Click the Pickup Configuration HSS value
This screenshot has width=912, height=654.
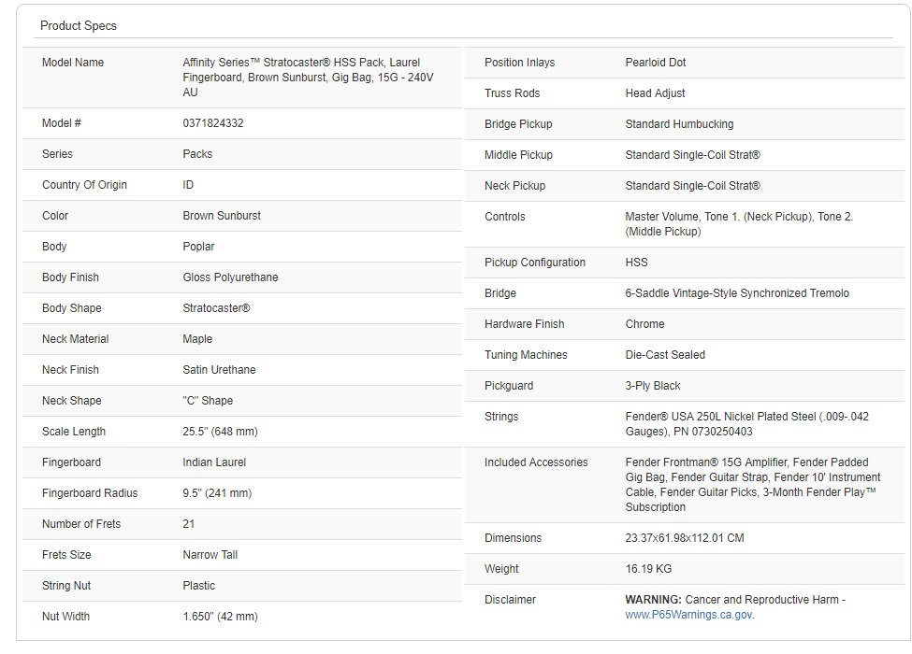(636, 263)
